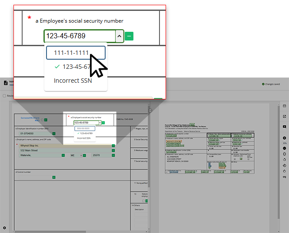The image size is (289, 233).
Task: Toggle the Statutory employee checkbox in box 13
Action: point(143,201)
